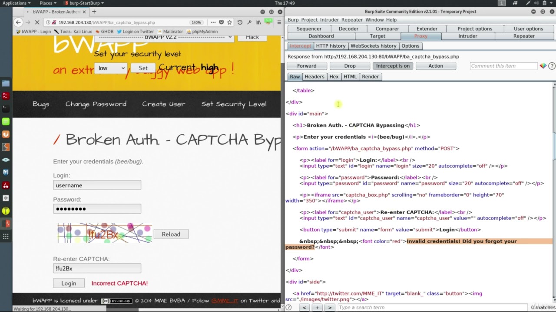Switch to Hex view tab
This screenshot has width=556, height=312.
(334, 77)
